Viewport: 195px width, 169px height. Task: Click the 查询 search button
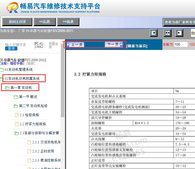pos(11,49)
